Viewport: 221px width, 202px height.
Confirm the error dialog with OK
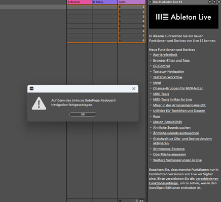[83, 114]
